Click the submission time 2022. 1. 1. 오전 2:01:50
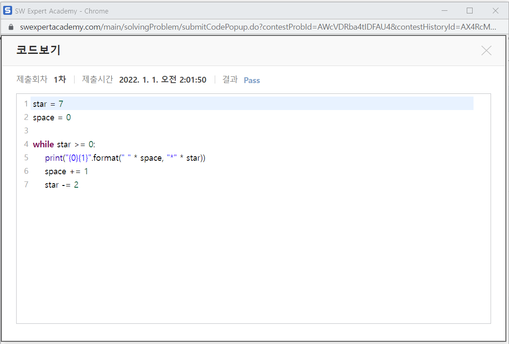Image resolution: width=509 pixels, height=344 pixels. point(163,80)
